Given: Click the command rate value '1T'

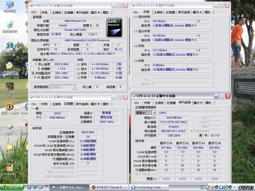Looking at the screenshot, I should point(88,164).
